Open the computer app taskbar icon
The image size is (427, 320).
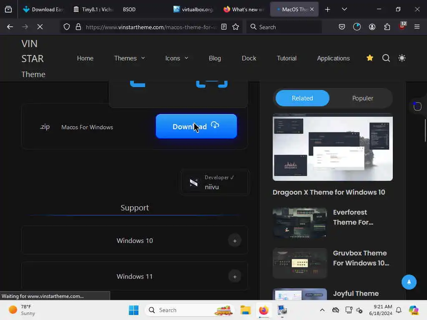tap(282, 310)
